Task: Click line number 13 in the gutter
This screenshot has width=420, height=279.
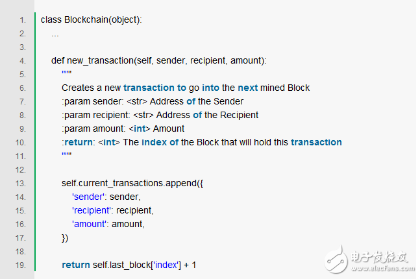Action: click(x=21, y=183)
